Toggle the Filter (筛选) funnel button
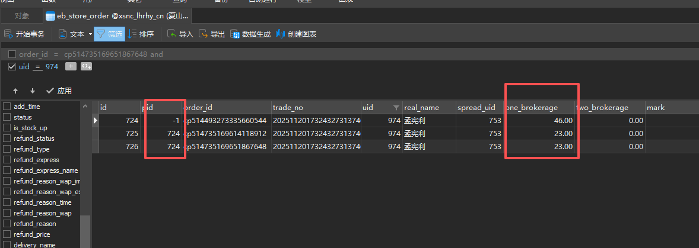 click(109, 34)
